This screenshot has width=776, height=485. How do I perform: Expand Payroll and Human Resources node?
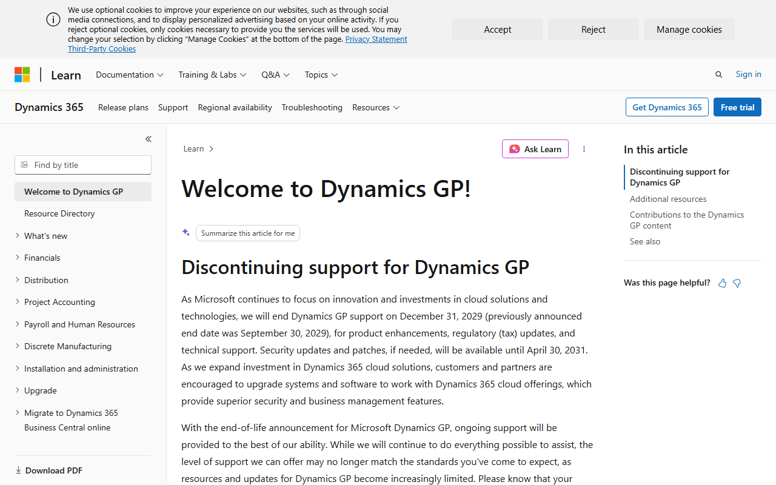pyautogui.click(x=18, y=324)
